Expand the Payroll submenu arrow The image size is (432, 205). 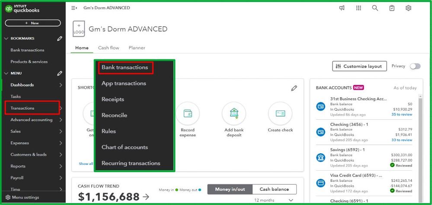[x=61, y=178]
